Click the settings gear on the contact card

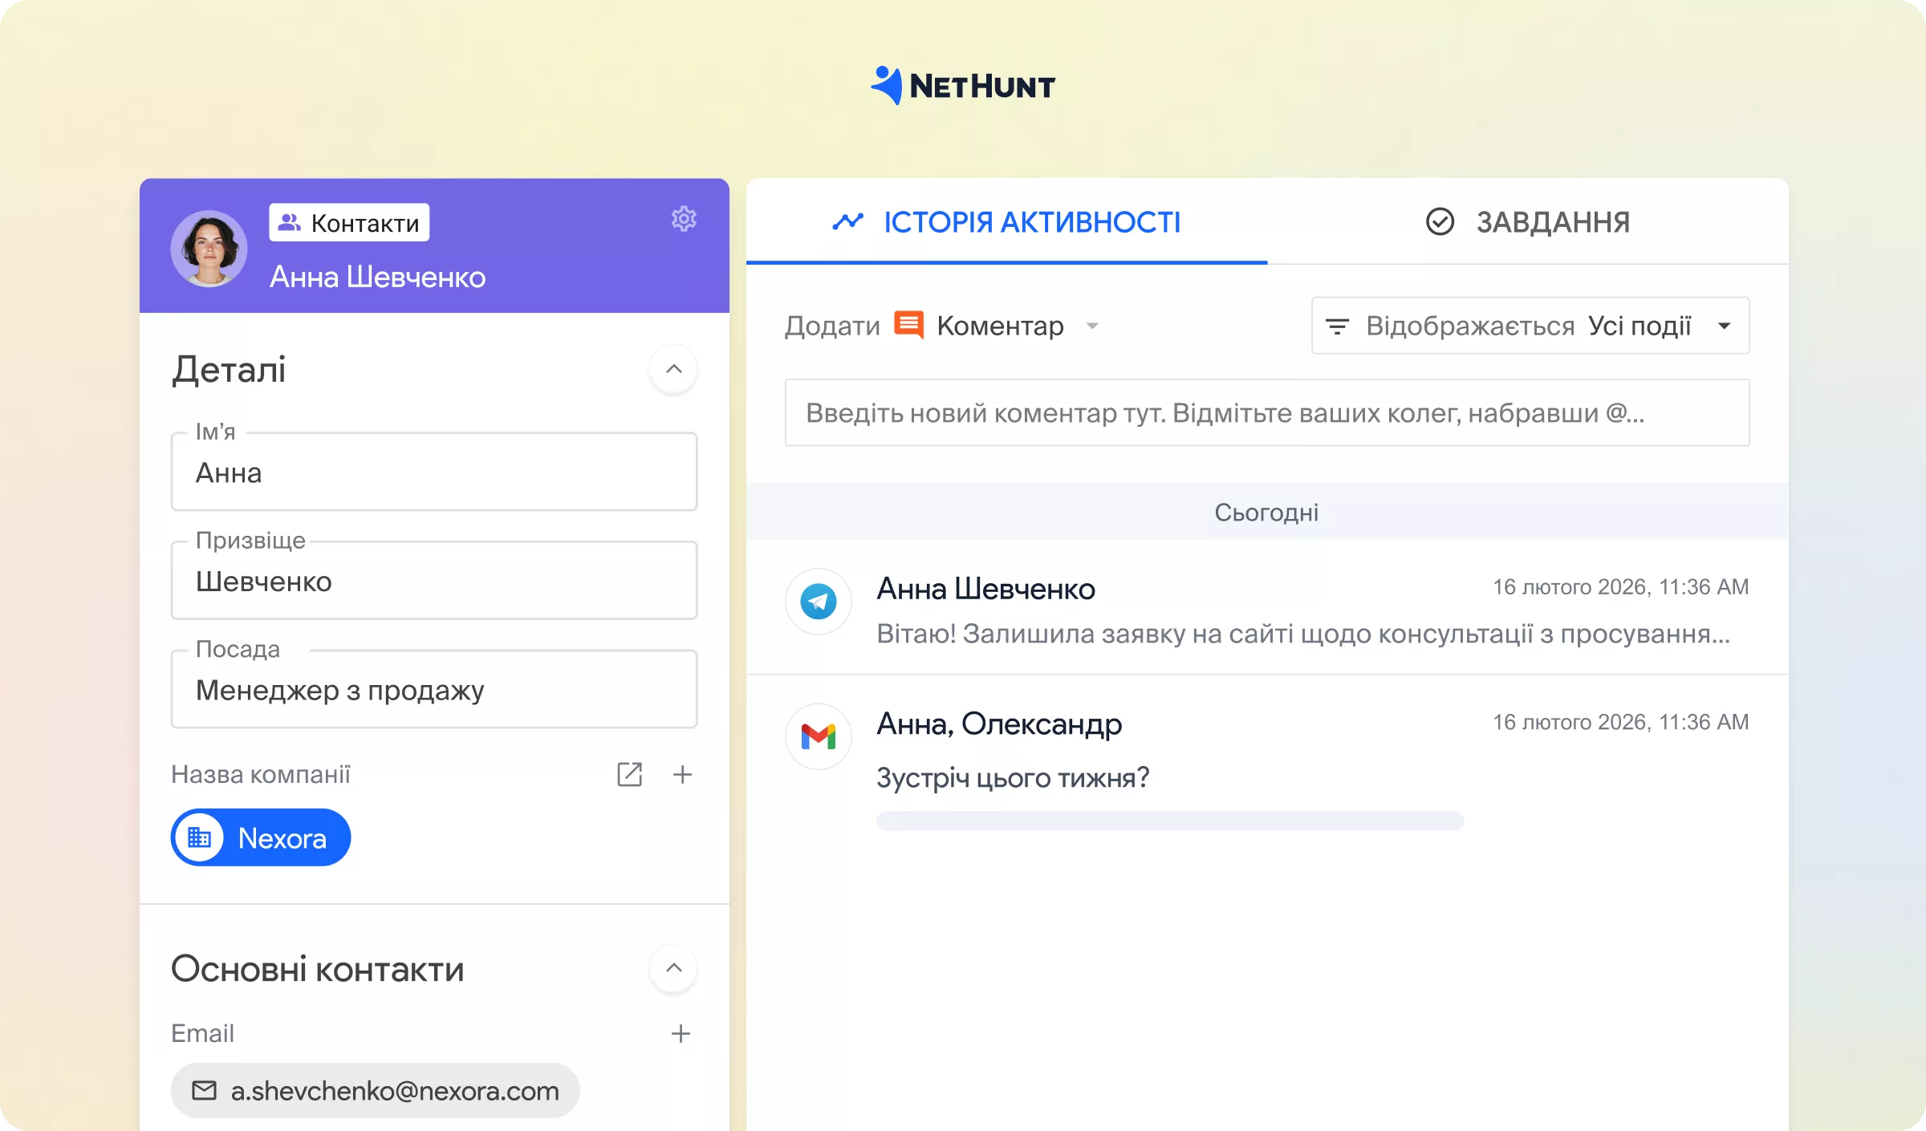pos(684,218)
